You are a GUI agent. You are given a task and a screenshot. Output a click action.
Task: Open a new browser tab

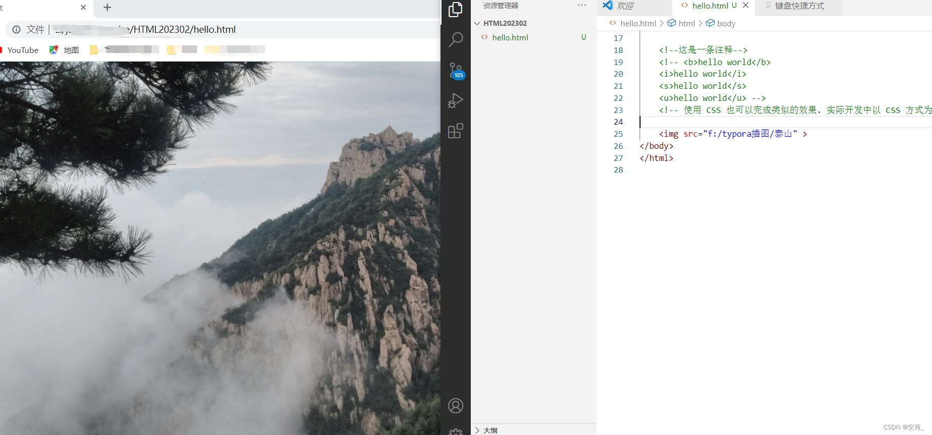tap(107, 8)
